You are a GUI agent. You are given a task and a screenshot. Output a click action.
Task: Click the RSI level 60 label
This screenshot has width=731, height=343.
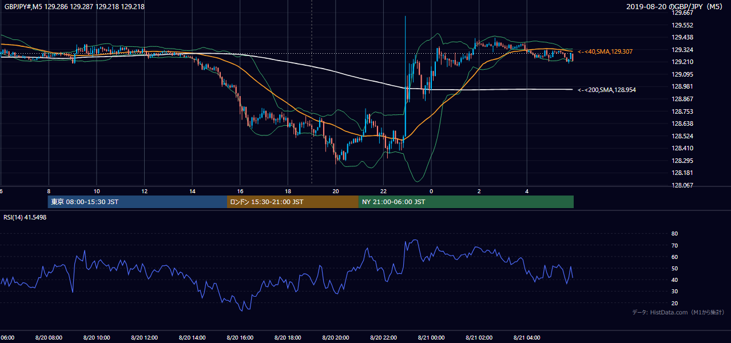[674, 257]
